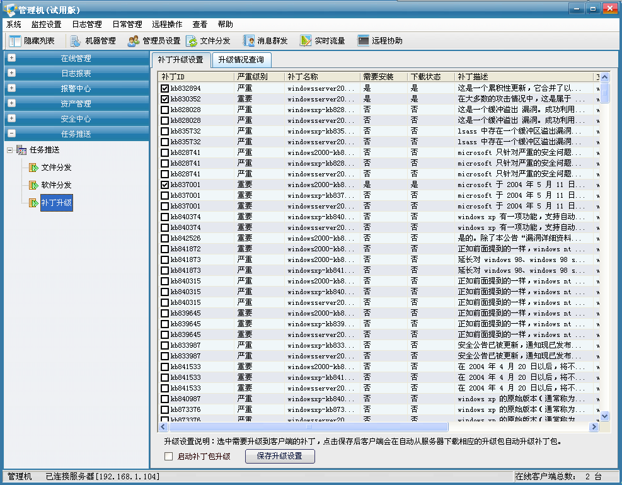622x485 pixels.
Task: Click the horizontal scrollbar right arrow
Action: pos(593,426)
